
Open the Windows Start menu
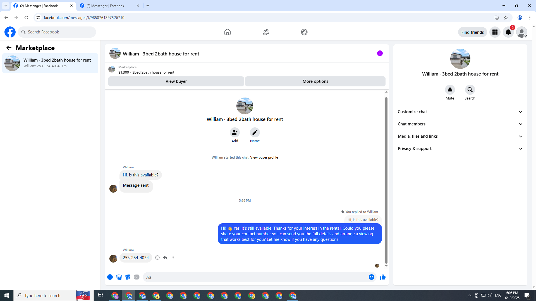point(7,295)
